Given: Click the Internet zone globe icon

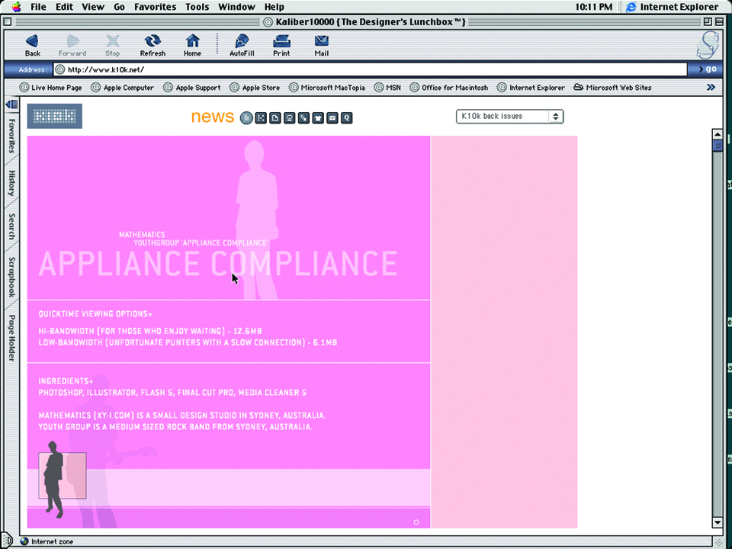Looking at the screenshot, I should coord(24,541).
